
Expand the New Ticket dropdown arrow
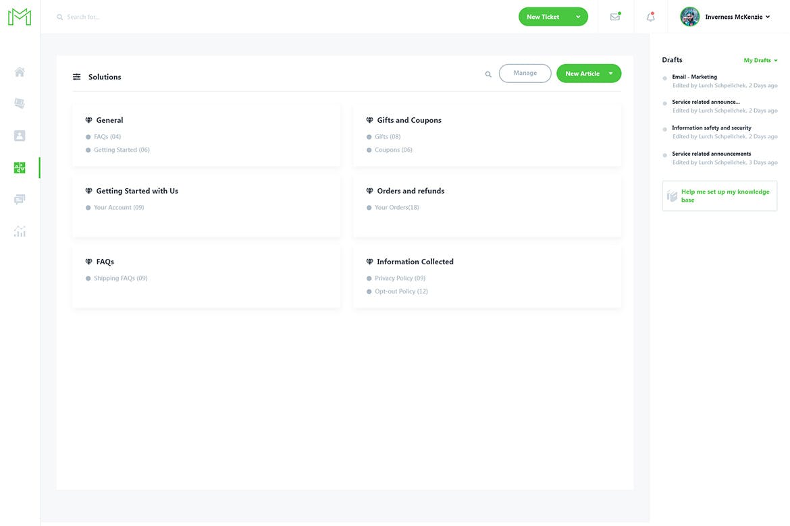pyautogui.click(x=578, y=17)
